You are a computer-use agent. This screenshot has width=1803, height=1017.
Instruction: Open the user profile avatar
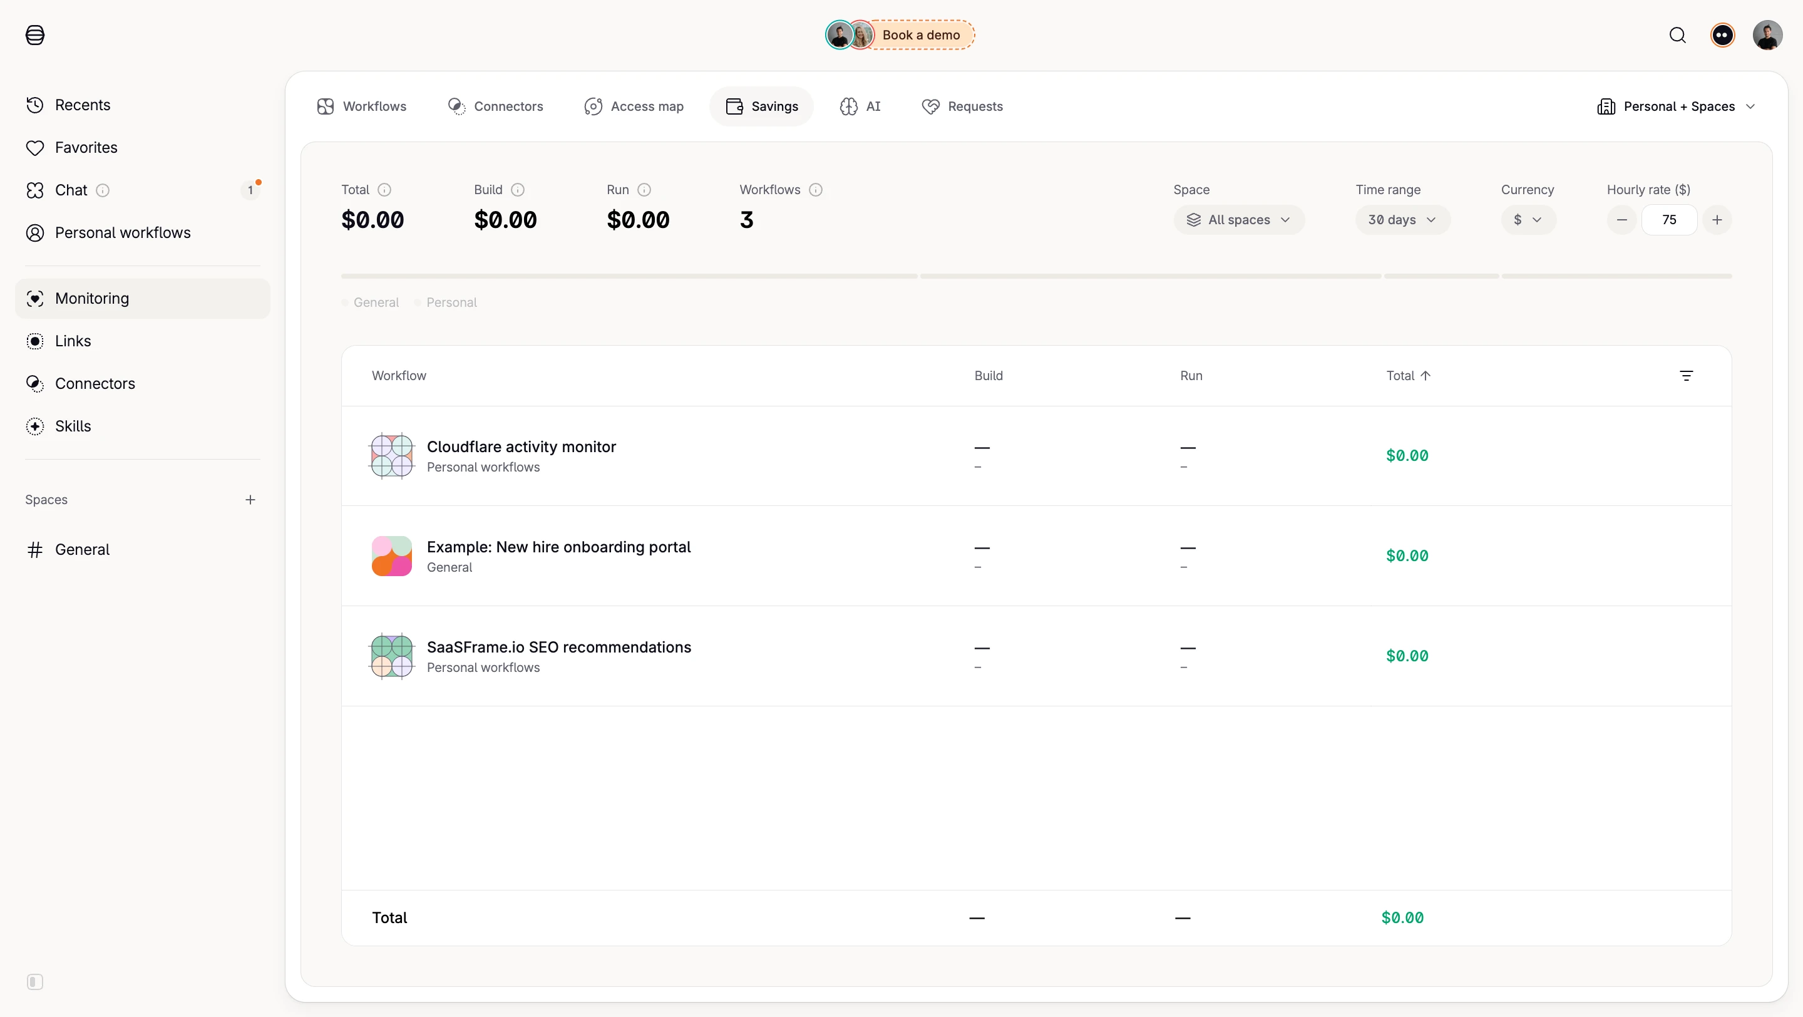pos(1767,35)
